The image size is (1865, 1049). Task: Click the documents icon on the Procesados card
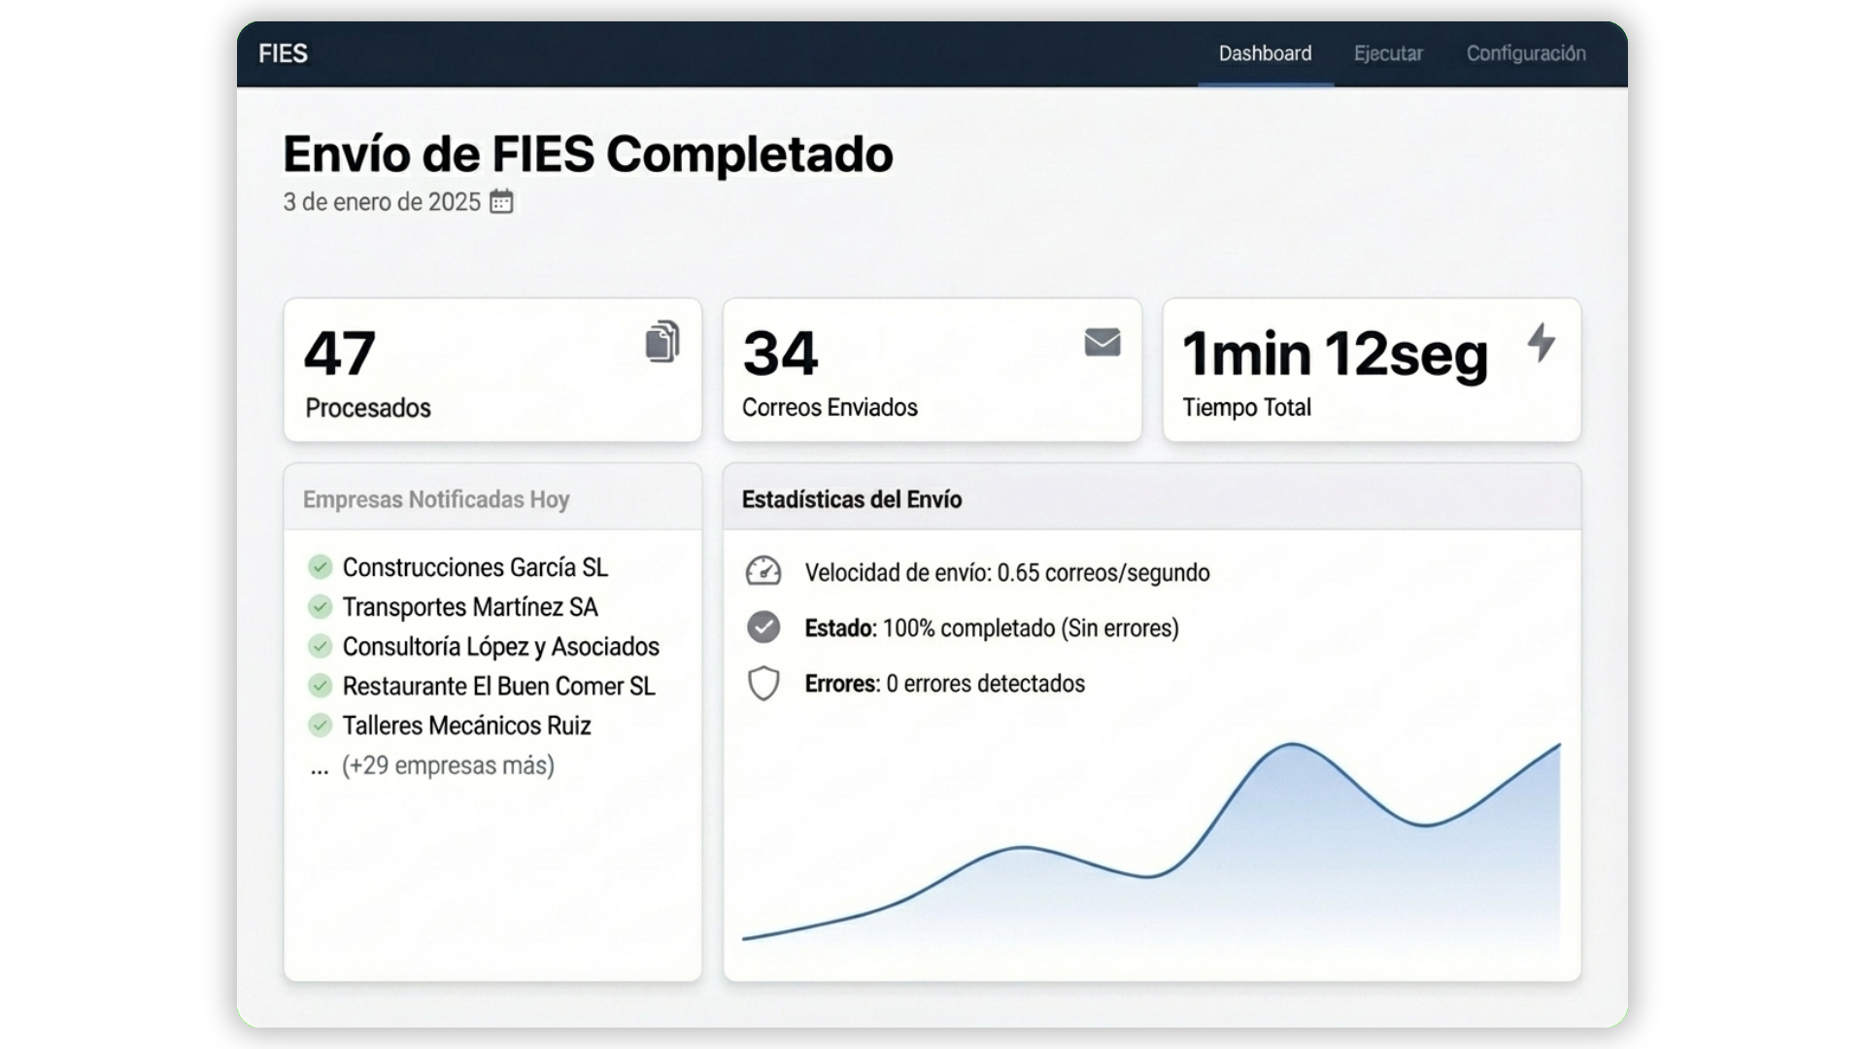coord(662,341)
